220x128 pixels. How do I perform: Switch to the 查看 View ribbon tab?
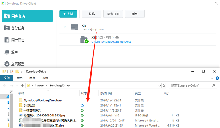[45, 78]
